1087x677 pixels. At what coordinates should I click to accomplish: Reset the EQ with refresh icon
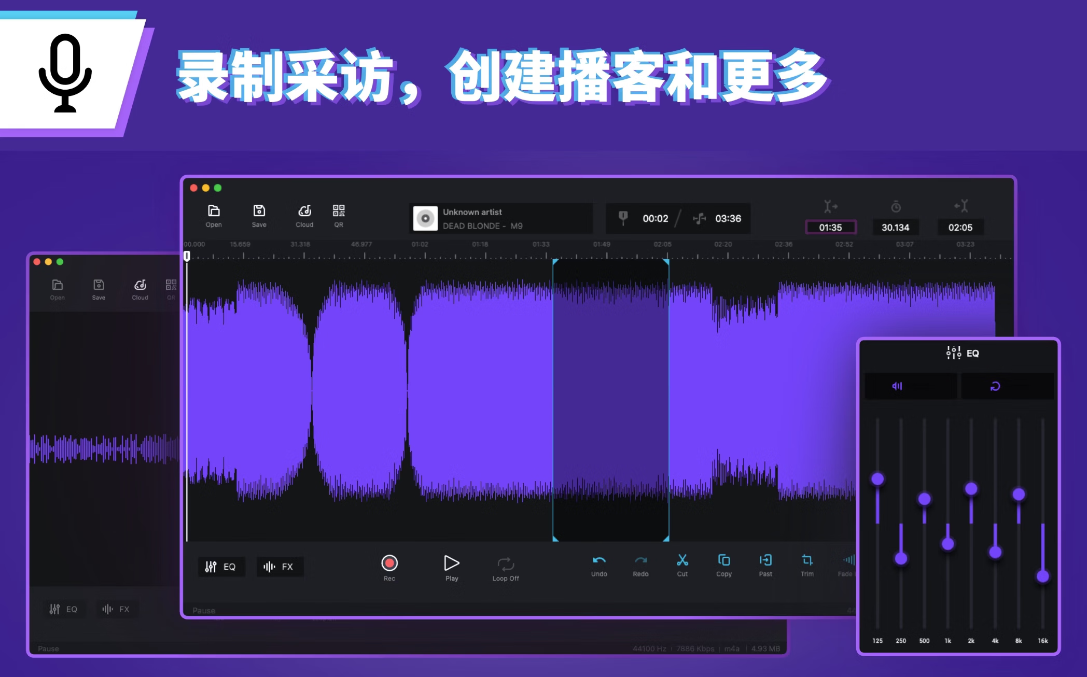[995, 386]
